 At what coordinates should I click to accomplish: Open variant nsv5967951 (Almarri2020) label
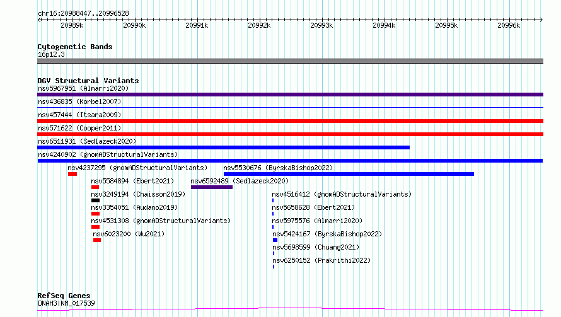tap(83, 88)
